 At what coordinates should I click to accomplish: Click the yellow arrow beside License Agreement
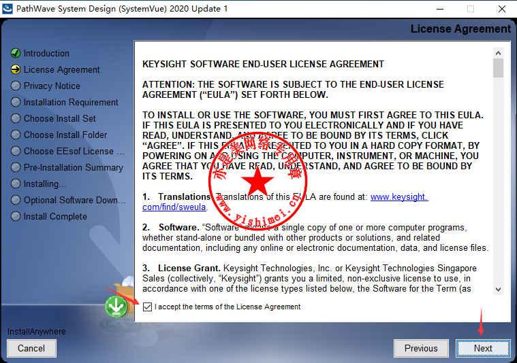coord(16,69)
